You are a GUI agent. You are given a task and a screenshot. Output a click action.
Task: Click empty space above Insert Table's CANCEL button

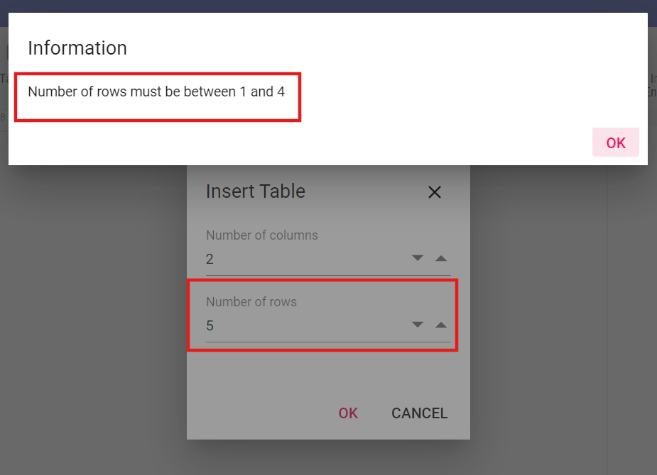coord(419,376)
